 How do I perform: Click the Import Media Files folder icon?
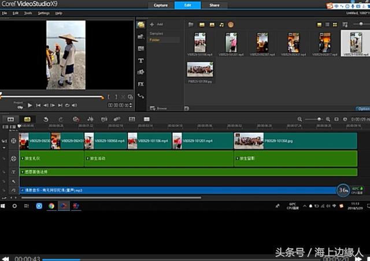point(191,24)
